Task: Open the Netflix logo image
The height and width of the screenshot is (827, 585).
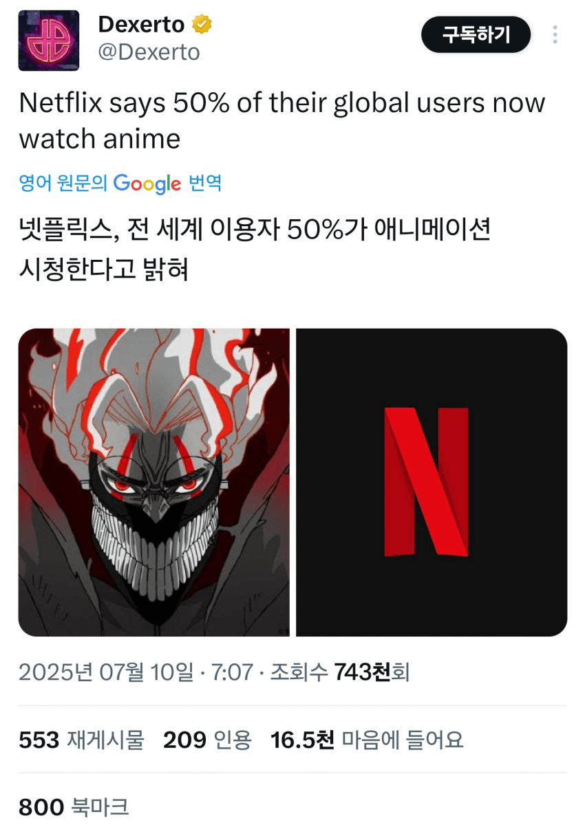Action: (x=432, y=482)
